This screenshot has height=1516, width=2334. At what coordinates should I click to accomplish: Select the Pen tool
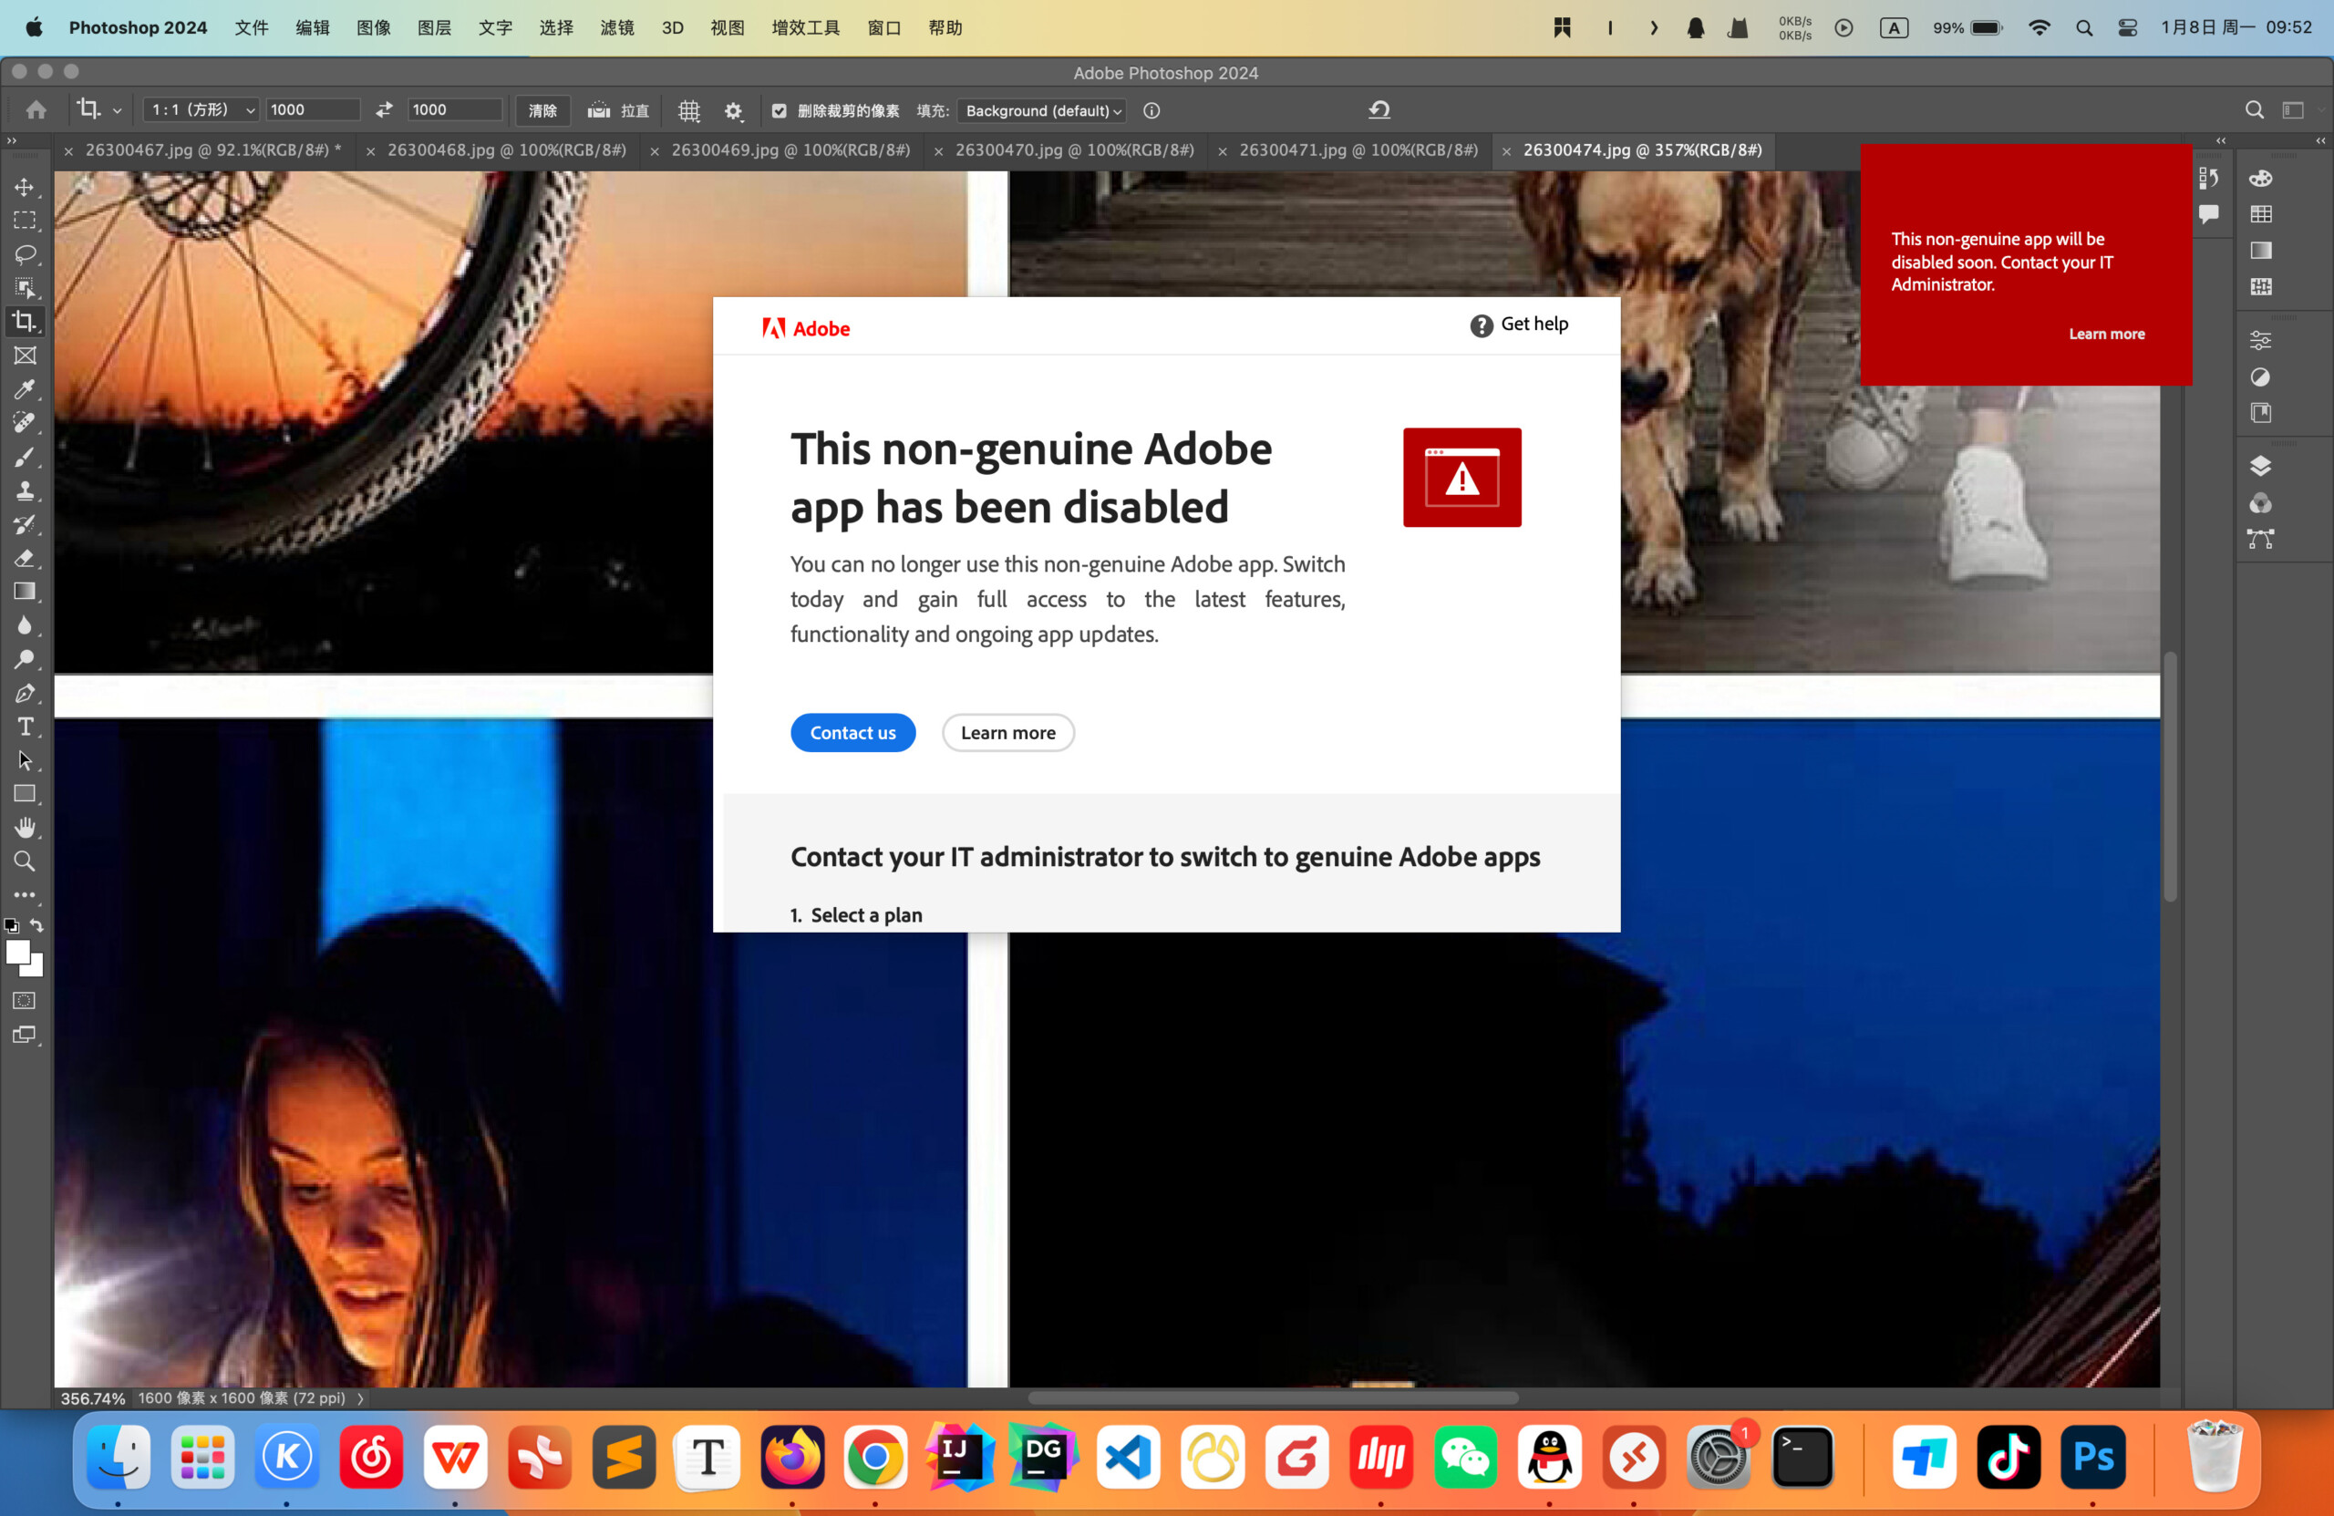(x=25, y=694)
